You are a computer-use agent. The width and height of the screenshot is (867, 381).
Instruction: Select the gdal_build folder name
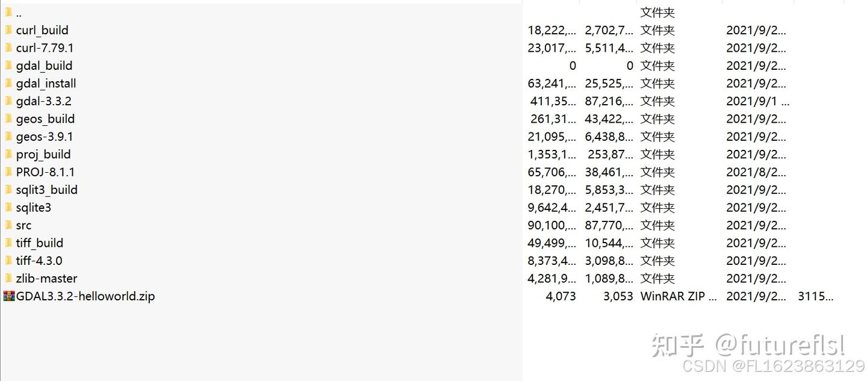(44, 66)
